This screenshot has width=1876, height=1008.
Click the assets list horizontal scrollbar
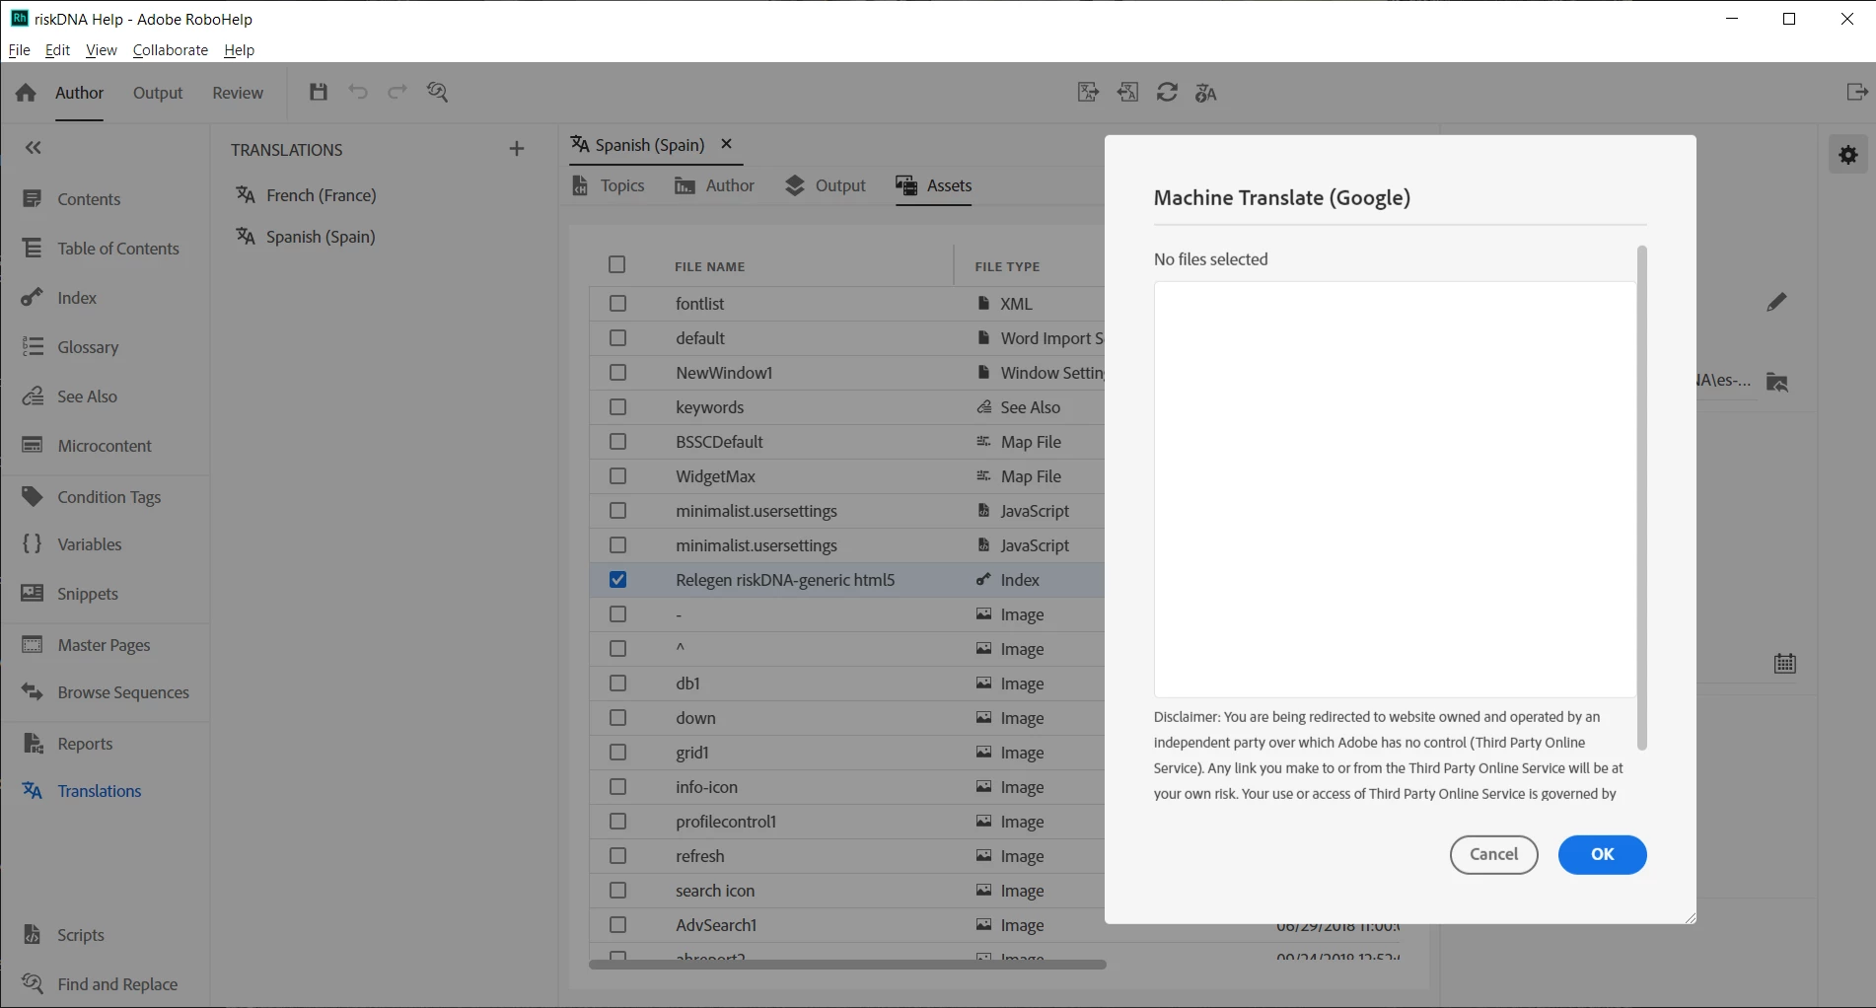pyautogui.click(x=847, y=965)
